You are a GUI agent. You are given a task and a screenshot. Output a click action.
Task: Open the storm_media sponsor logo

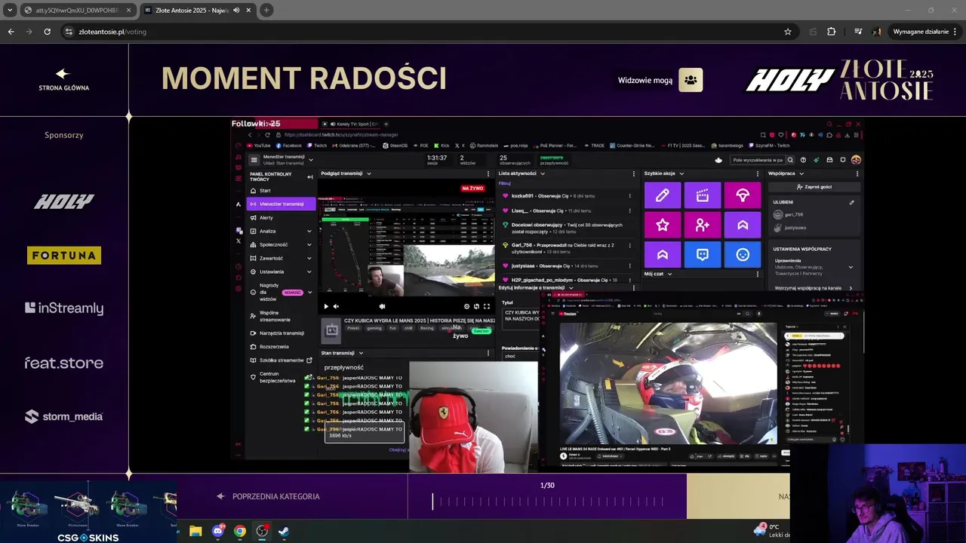pos(63,416)
